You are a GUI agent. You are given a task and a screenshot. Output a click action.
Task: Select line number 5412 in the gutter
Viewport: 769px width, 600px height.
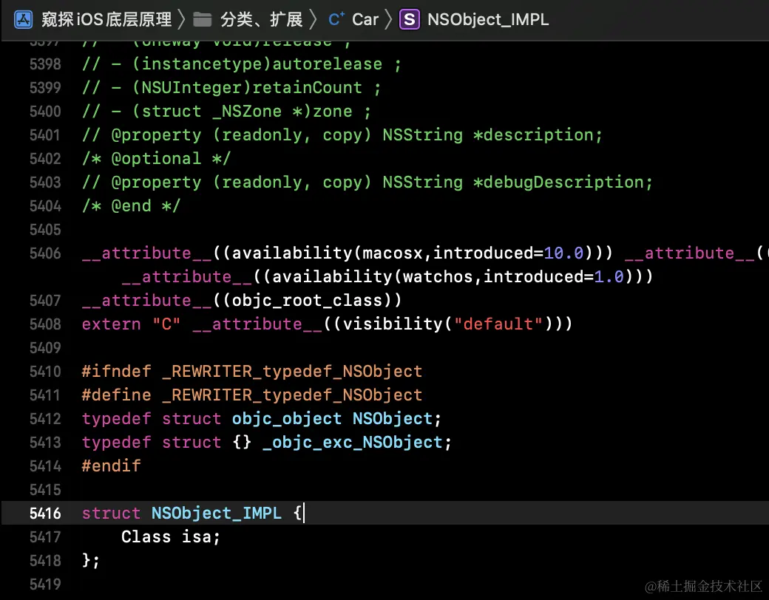(x=45, y=419)
